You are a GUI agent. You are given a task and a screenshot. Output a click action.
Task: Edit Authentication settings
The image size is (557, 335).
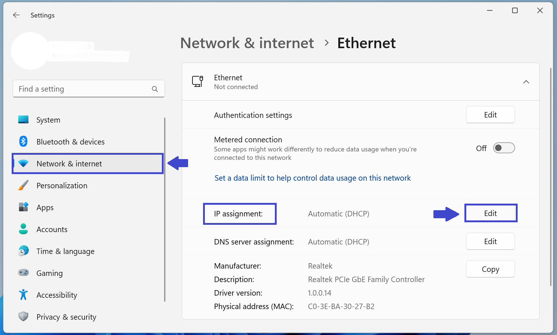click(490, 115)
